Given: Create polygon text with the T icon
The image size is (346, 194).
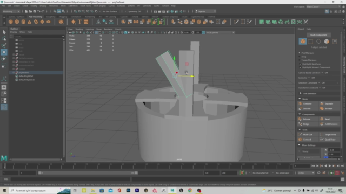Looking at the screenshot, I should point(79,22).
